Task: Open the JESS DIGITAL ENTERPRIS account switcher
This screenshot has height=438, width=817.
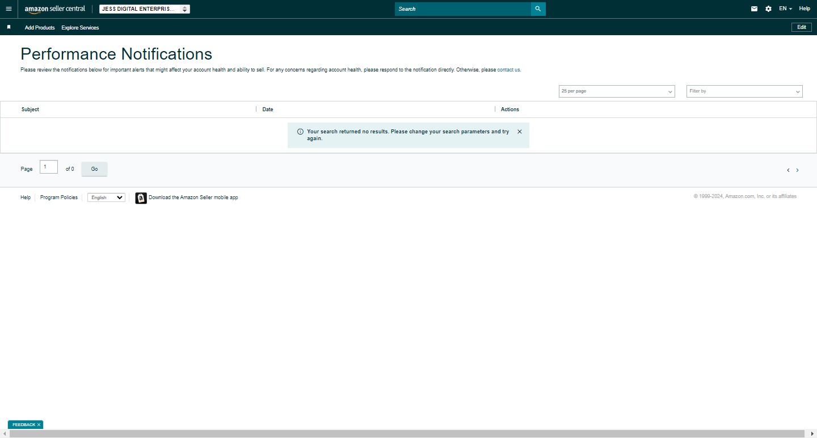Action: pyautogui.click(x=145, y=9)
